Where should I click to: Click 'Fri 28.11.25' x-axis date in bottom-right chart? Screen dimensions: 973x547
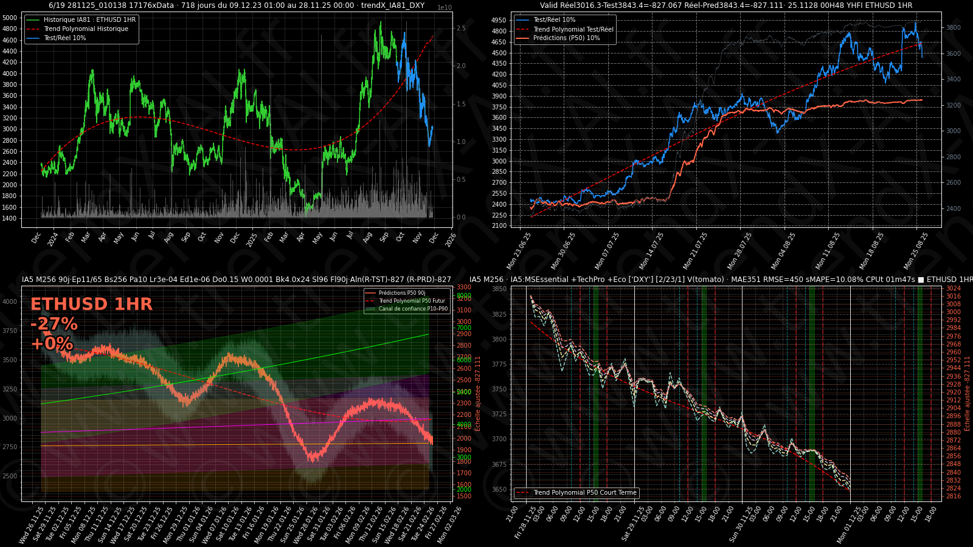click(525, 523)
